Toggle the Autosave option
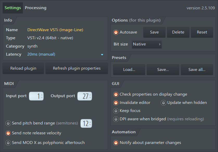This screenshot has height=152, width=218. pyautogui.click(x=116, y=32)
